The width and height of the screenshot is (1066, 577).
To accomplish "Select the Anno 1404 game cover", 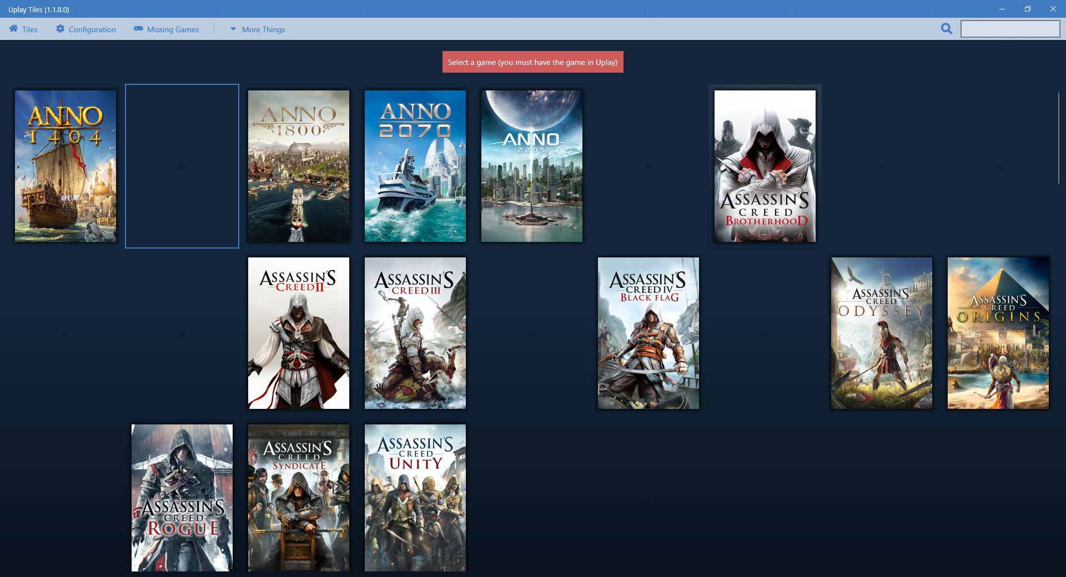I will [66, 166].
